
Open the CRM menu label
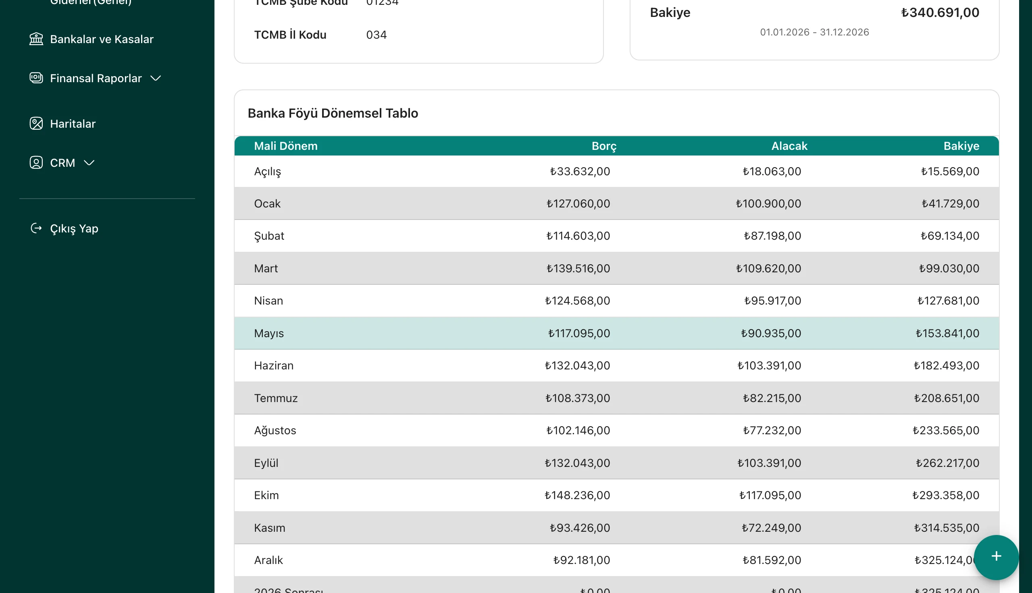coord(62,163)
